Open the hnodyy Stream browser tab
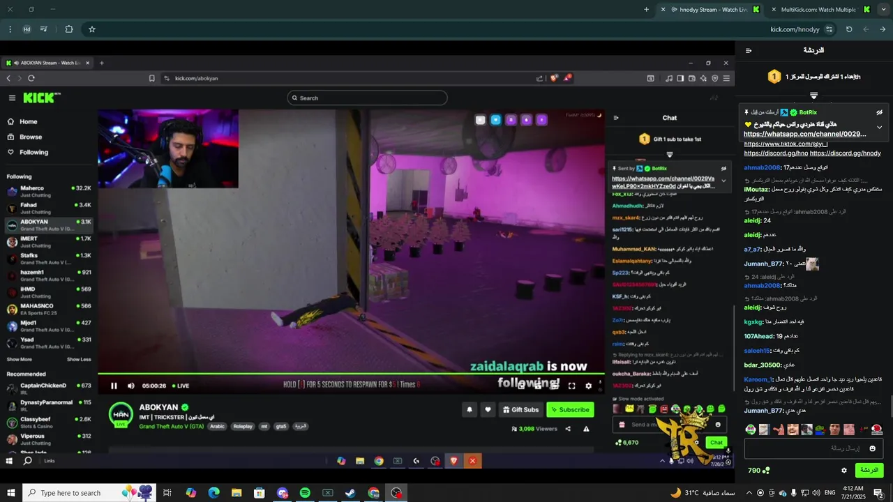Viewport: 893px width, 502px height. coord(710,9)
